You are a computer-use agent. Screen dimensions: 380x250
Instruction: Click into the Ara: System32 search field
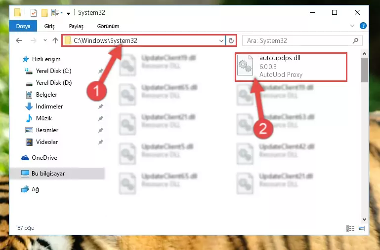pyautogui.click(x=298, y=40)
